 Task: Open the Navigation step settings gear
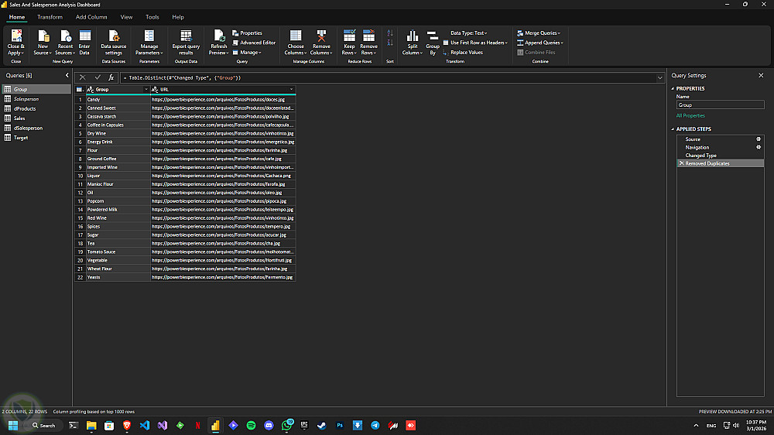tap(759, 147)
